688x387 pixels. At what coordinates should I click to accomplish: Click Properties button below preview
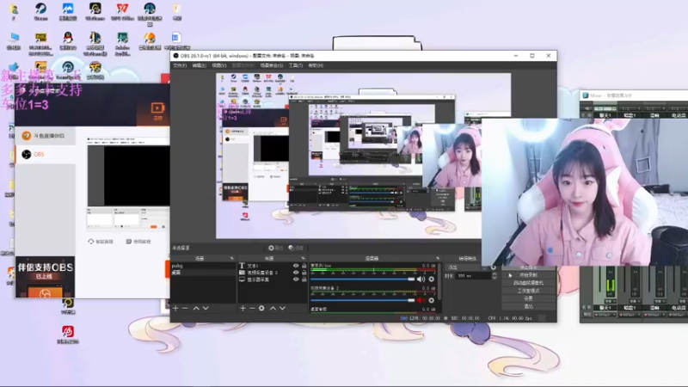coord(275,248)
